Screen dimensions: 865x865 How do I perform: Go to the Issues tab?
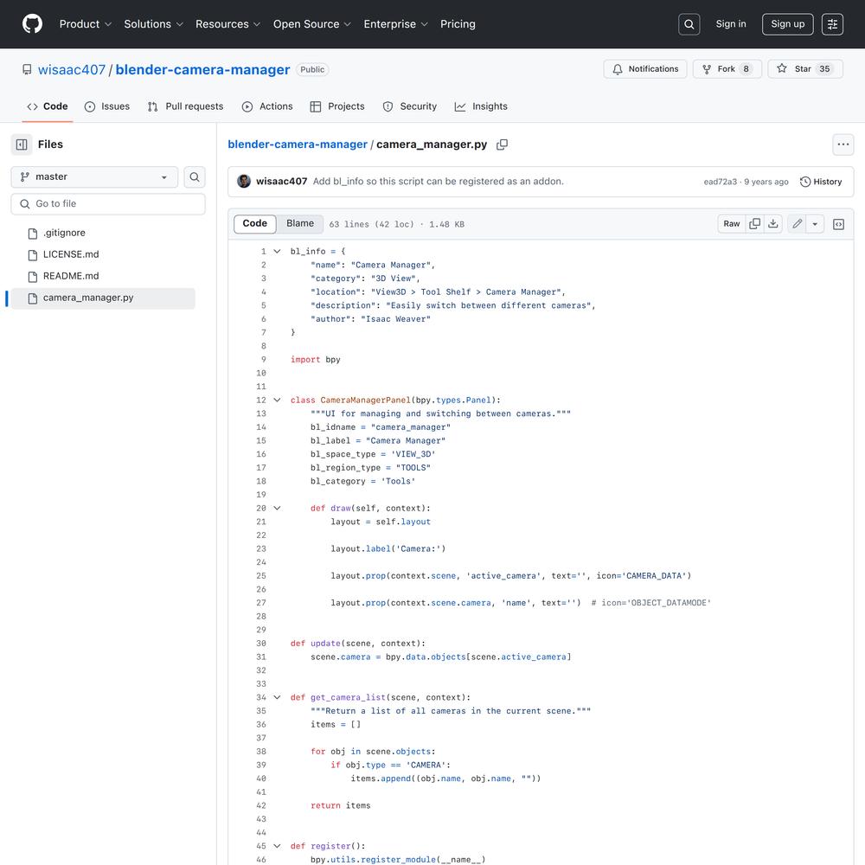[107, 106]
